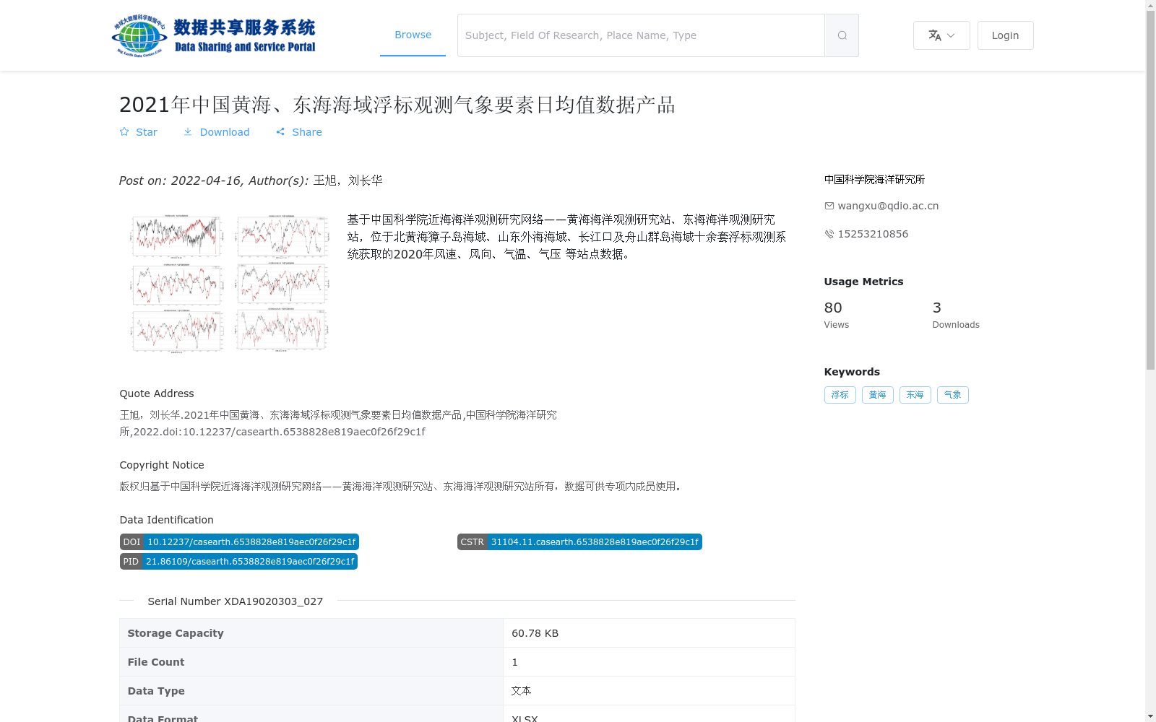1156x722 pixels.
Task: Click the page vertical scrollbar thumb
Action: click(1150, 191)
